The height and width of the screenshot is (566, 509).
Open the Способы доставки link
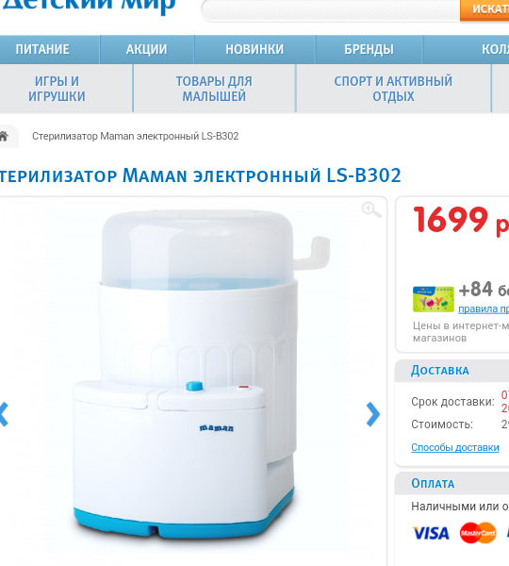click(455, 447)
